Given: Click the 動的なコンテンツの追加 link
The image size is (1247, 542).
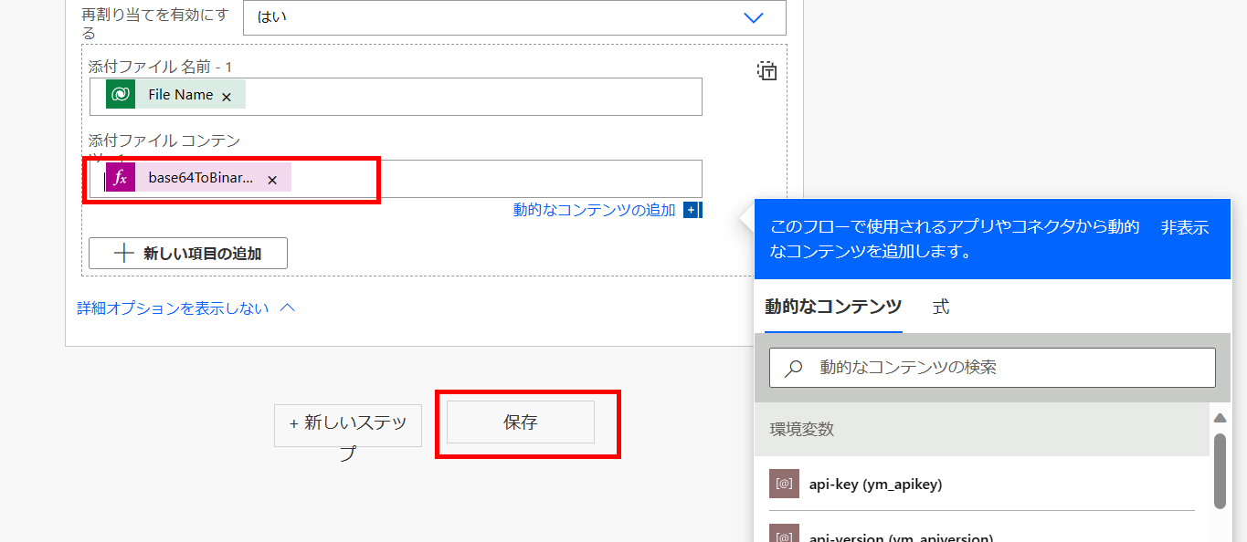Looking at the screenshot, I should click(594, 210).
